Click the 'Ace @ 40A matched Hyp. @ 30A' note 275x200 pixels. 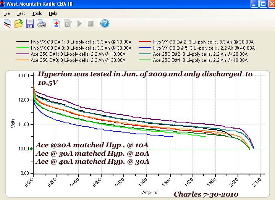(x=92, y=161)
